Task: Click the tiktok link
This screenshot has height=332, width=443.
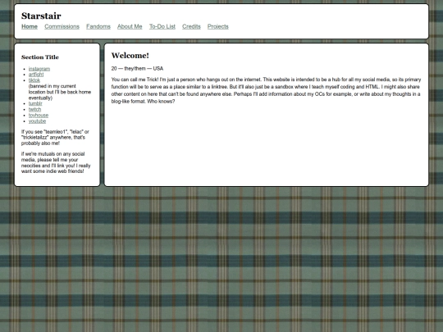Action: (34, 80)
